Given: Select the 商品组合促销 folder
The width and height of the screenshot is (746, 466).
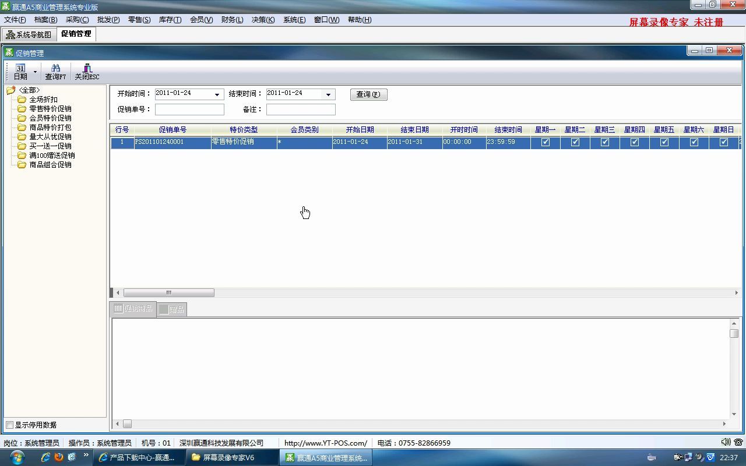Looking at the screenshot, I should point(45,165).
